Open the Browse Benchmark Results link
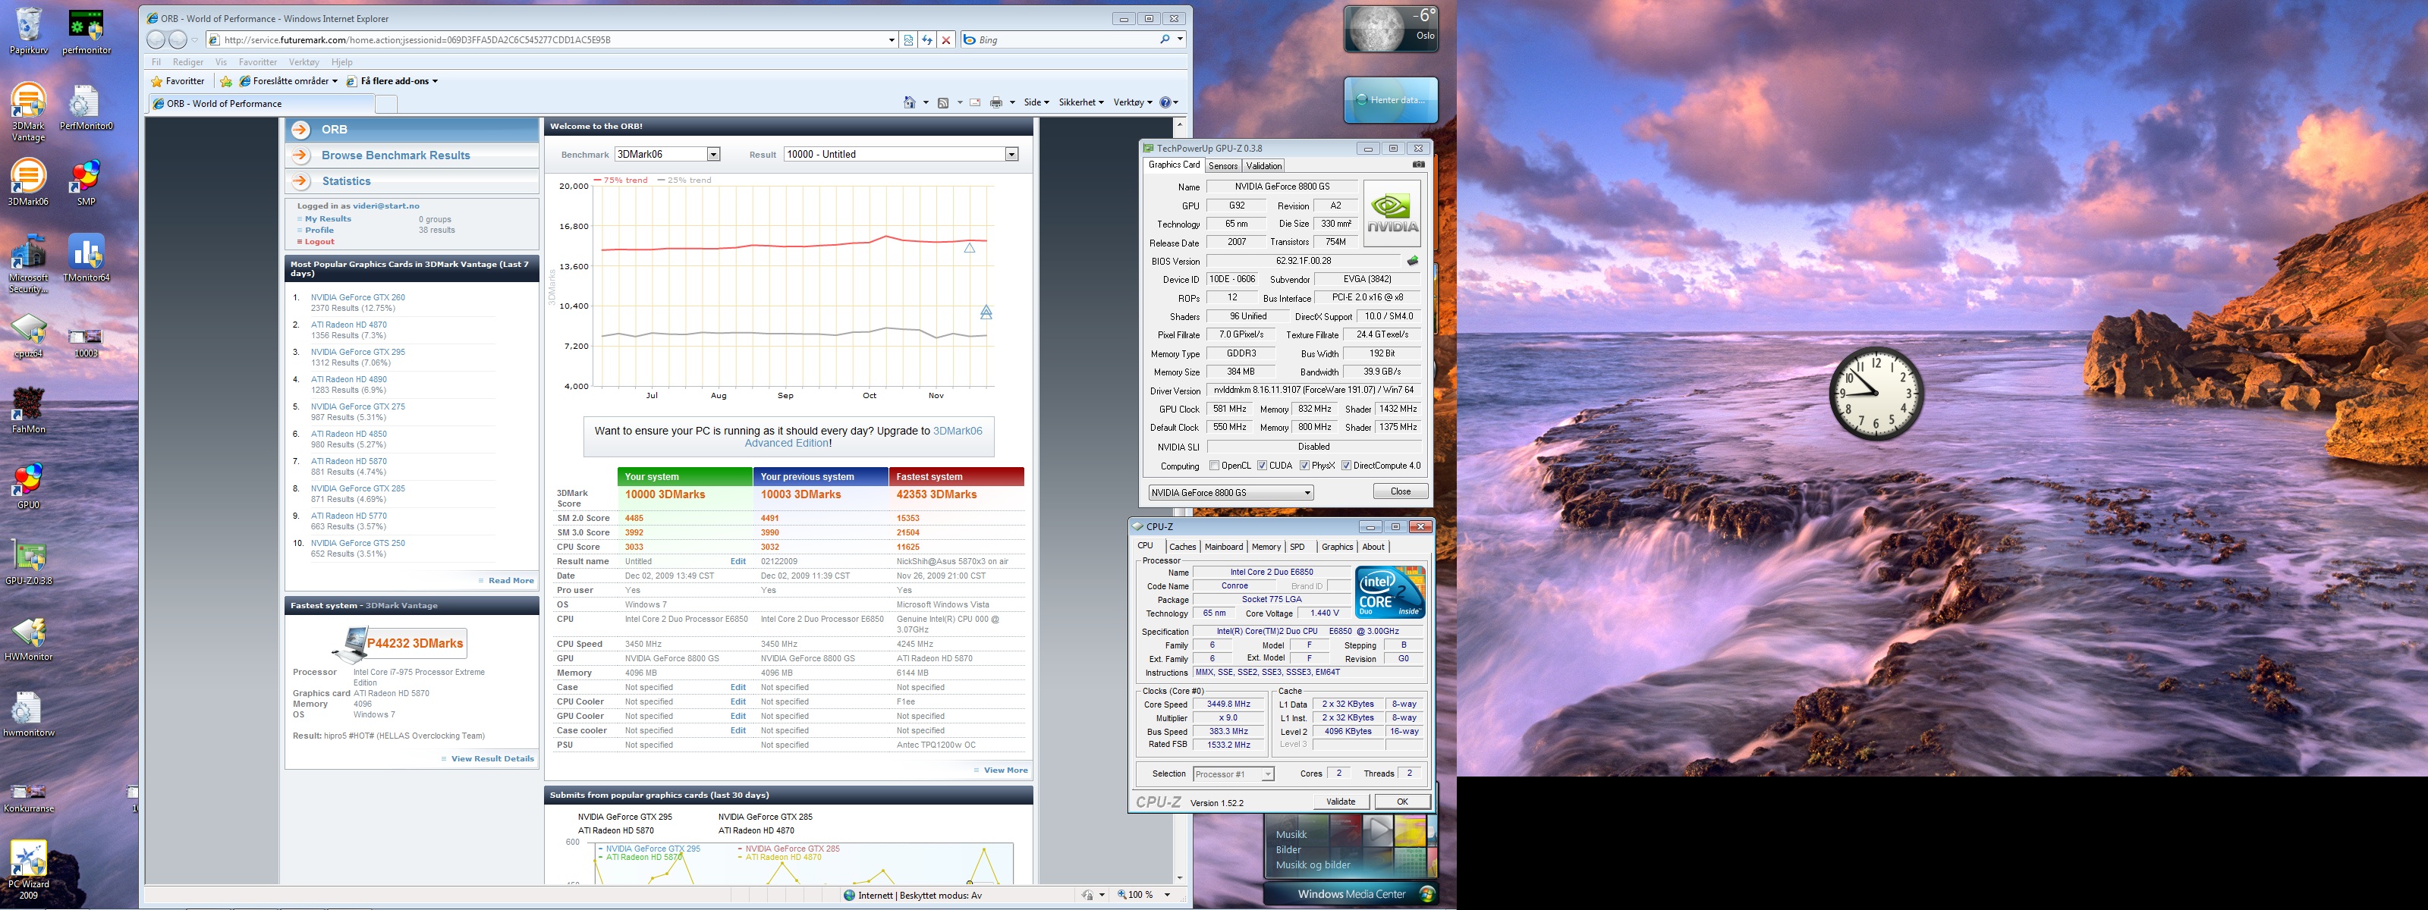The width and height of the screenshot is (2428, 910). coord(395,155)
